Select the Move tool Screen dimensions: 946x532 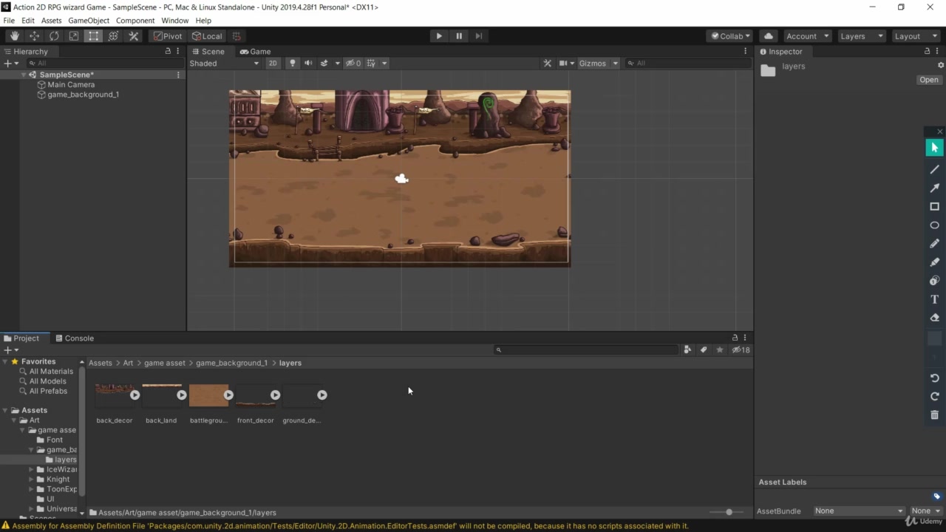click(x=34, y=35)
